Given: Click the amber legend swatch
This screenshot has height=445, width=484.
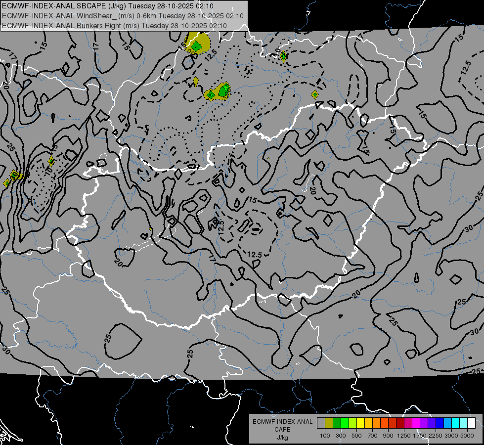Looking at the screenshot, I should (368, 423).
